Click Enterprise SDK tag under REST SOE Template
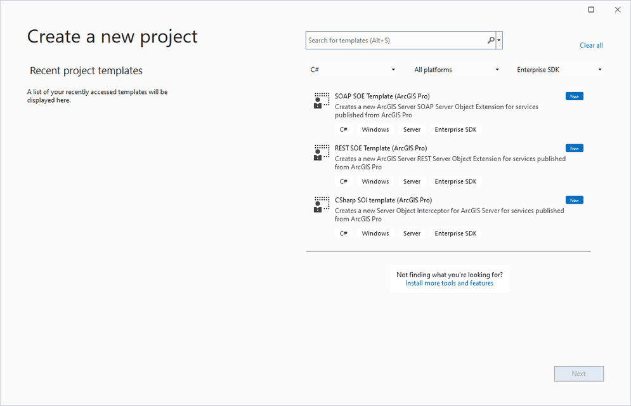Screen dimensions: 631x406 [455, 181]
